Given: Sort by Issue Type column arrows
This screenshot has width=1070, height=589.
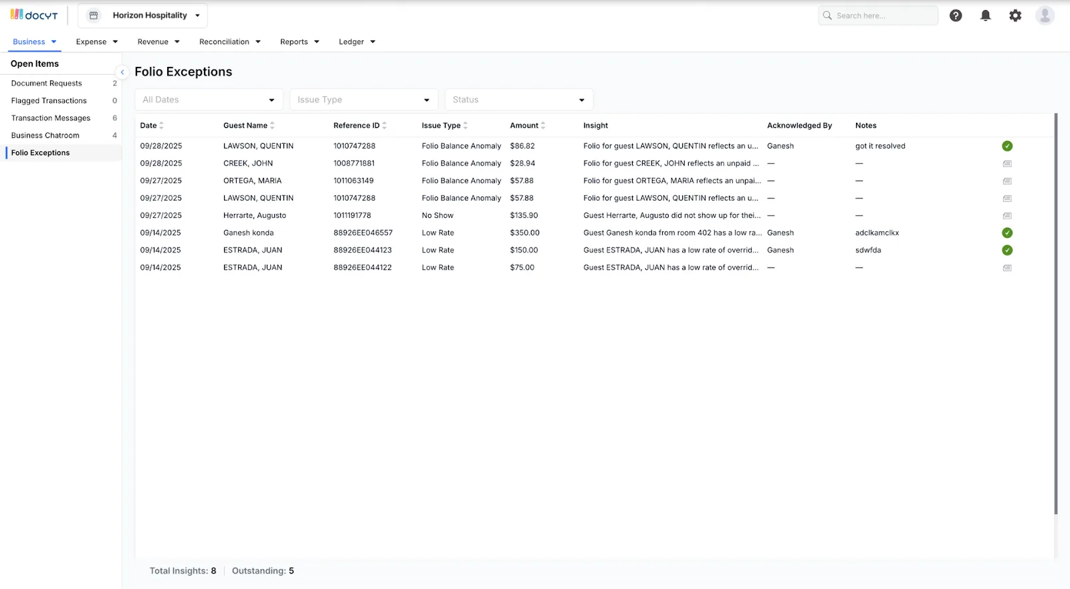Looking at the screenshot, I should (465, 126).
